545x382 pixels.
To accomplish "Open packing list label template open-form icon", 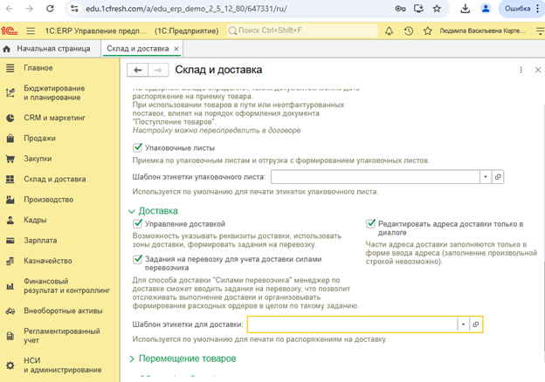I will 498,177.
